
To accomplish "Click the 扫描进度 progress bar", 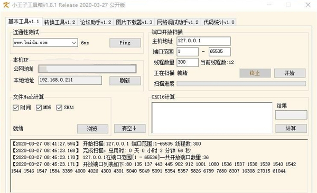I will (x=241, y=83).
